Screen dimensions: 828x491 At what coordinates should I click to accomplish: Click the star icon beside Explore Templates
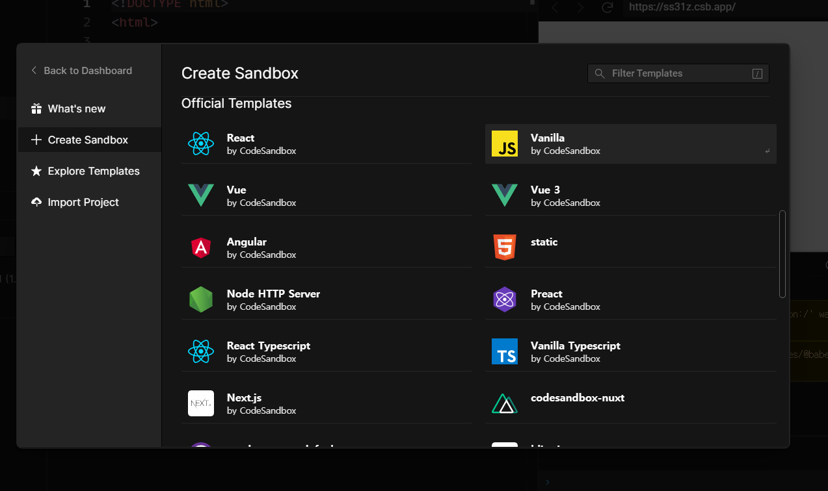point(36,171)
